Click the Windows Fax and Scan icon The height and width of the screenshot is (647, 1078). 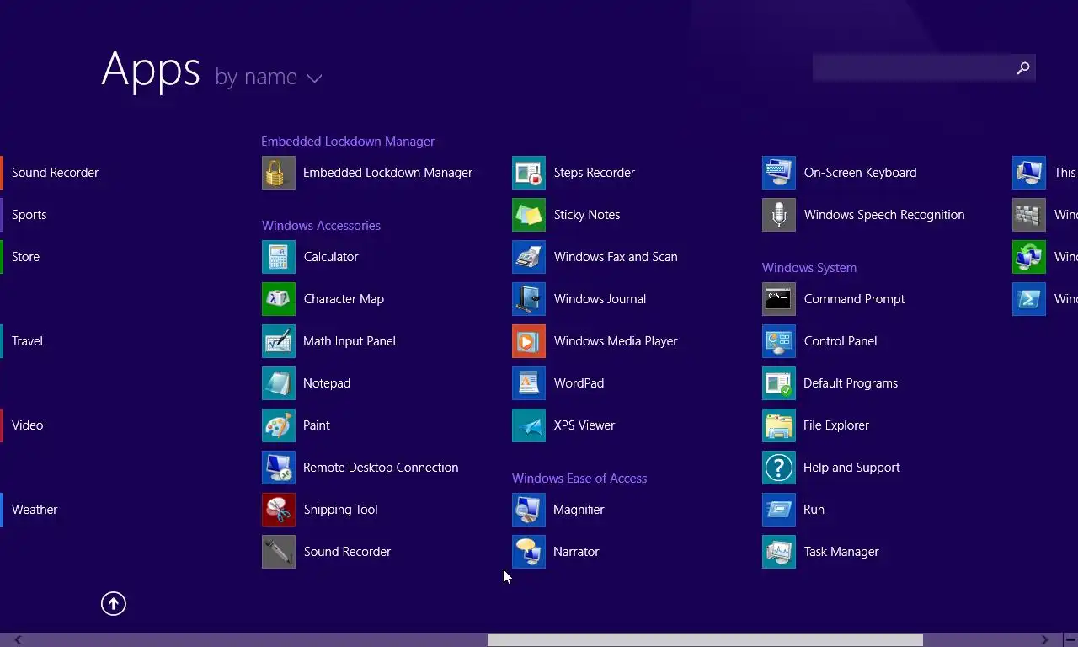529,257
